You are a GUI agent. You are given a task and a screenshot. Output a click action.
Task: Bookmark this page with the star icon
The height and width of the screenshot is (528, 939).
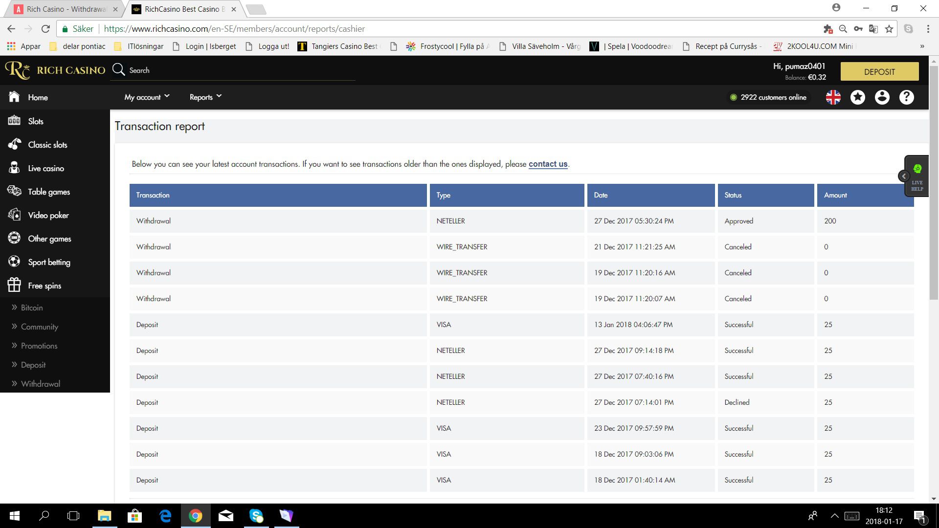(x=889, y=29)
